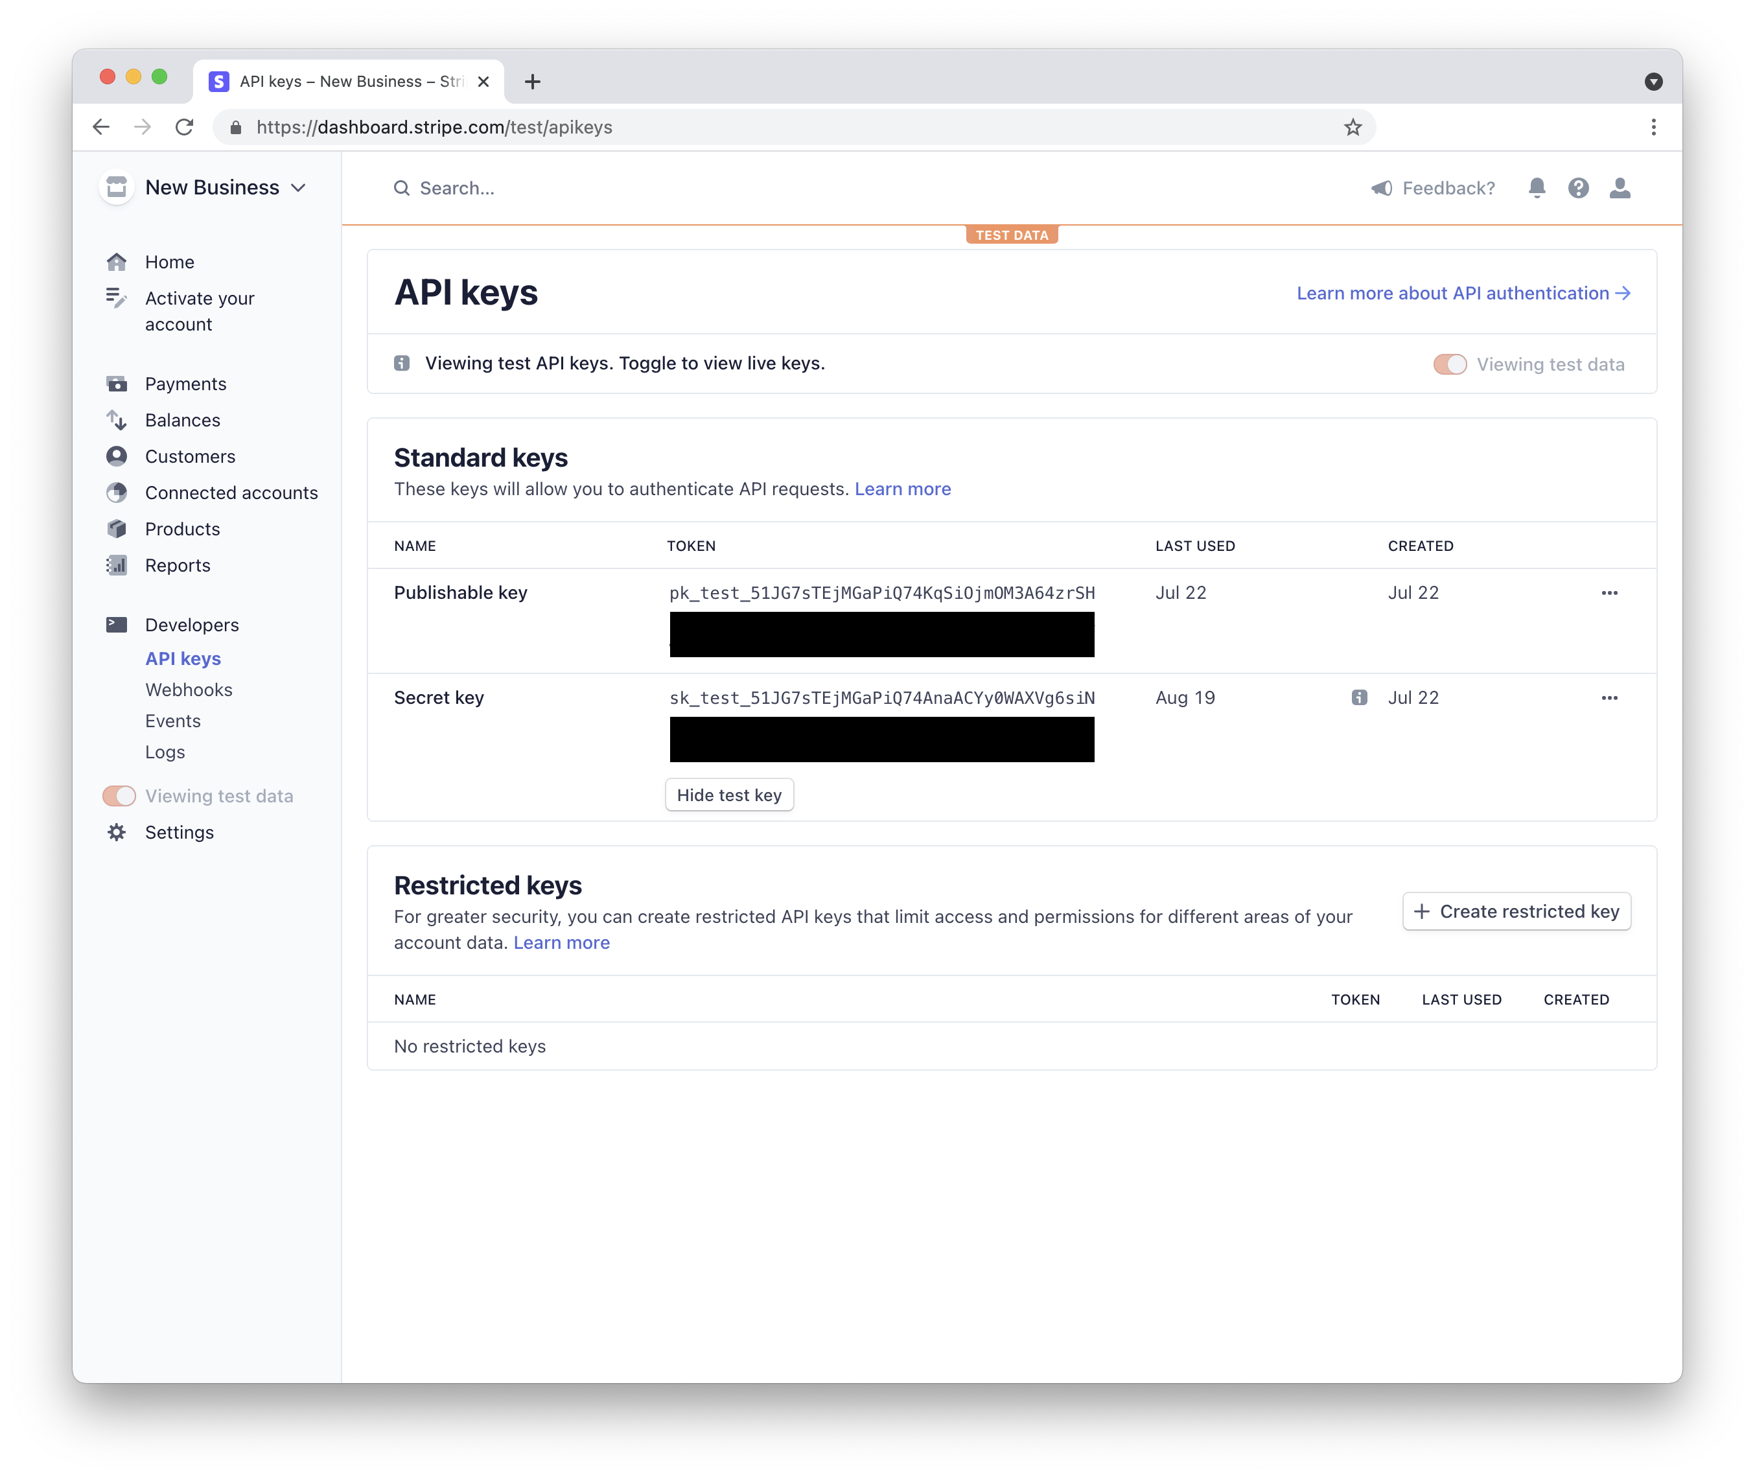Select Webhooks in the sidebar menu

(189, 688)
